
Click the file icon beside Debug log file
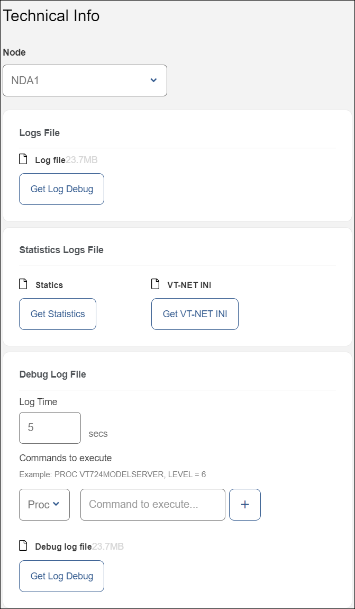pyautogui.click(x=23, y=545)
